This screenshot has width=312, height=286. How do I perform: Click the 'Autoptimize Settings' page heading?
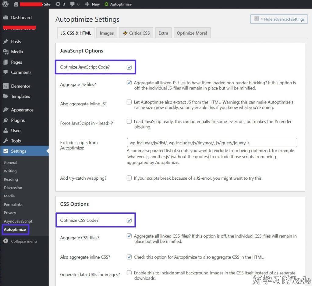tap(87, 19)
